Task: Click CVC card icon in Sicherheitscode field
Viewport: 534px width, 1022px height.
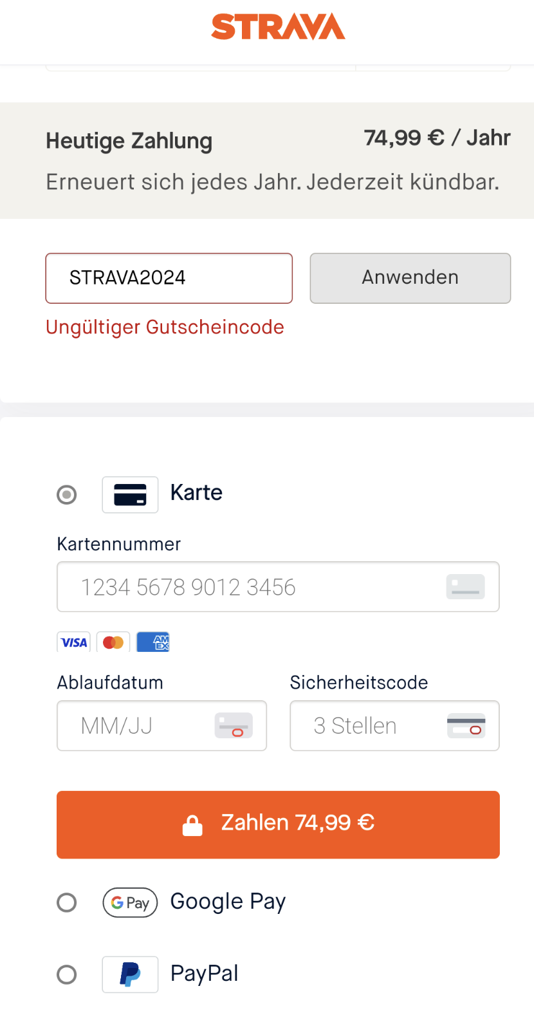Action: pyautogui.click(x=466, y=726)
